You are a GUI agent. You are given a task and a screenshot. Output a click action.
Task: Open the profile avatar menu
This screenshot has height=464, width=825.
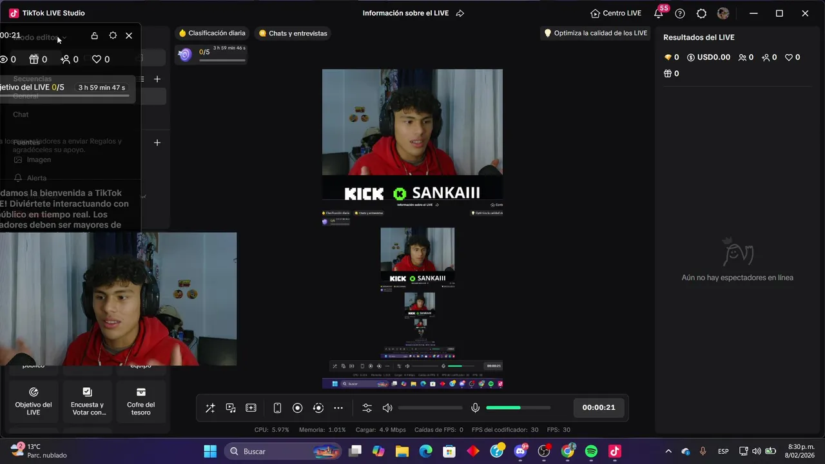(x=723, y=14)
